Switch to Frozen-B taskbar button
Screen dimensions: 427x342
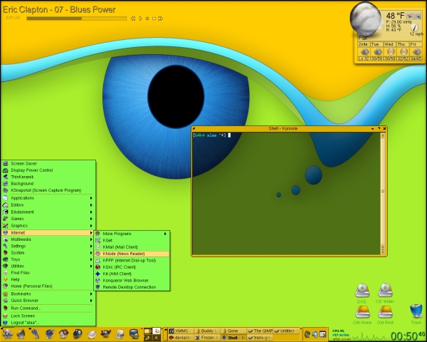pyautogui.click(x=207, y=338)
